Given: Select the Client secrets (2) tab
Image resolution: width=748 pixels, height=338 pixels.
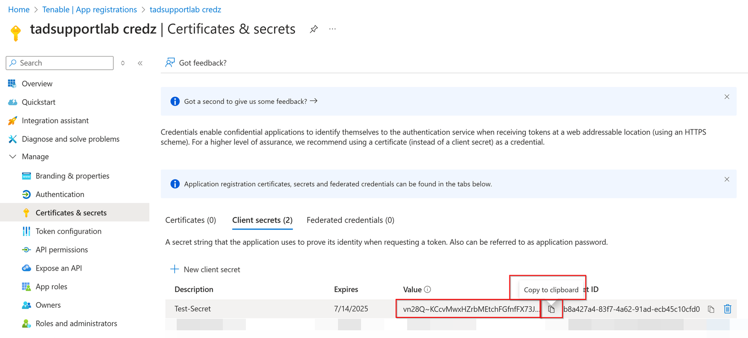Looking at the screenshot, I should [262, 220].
